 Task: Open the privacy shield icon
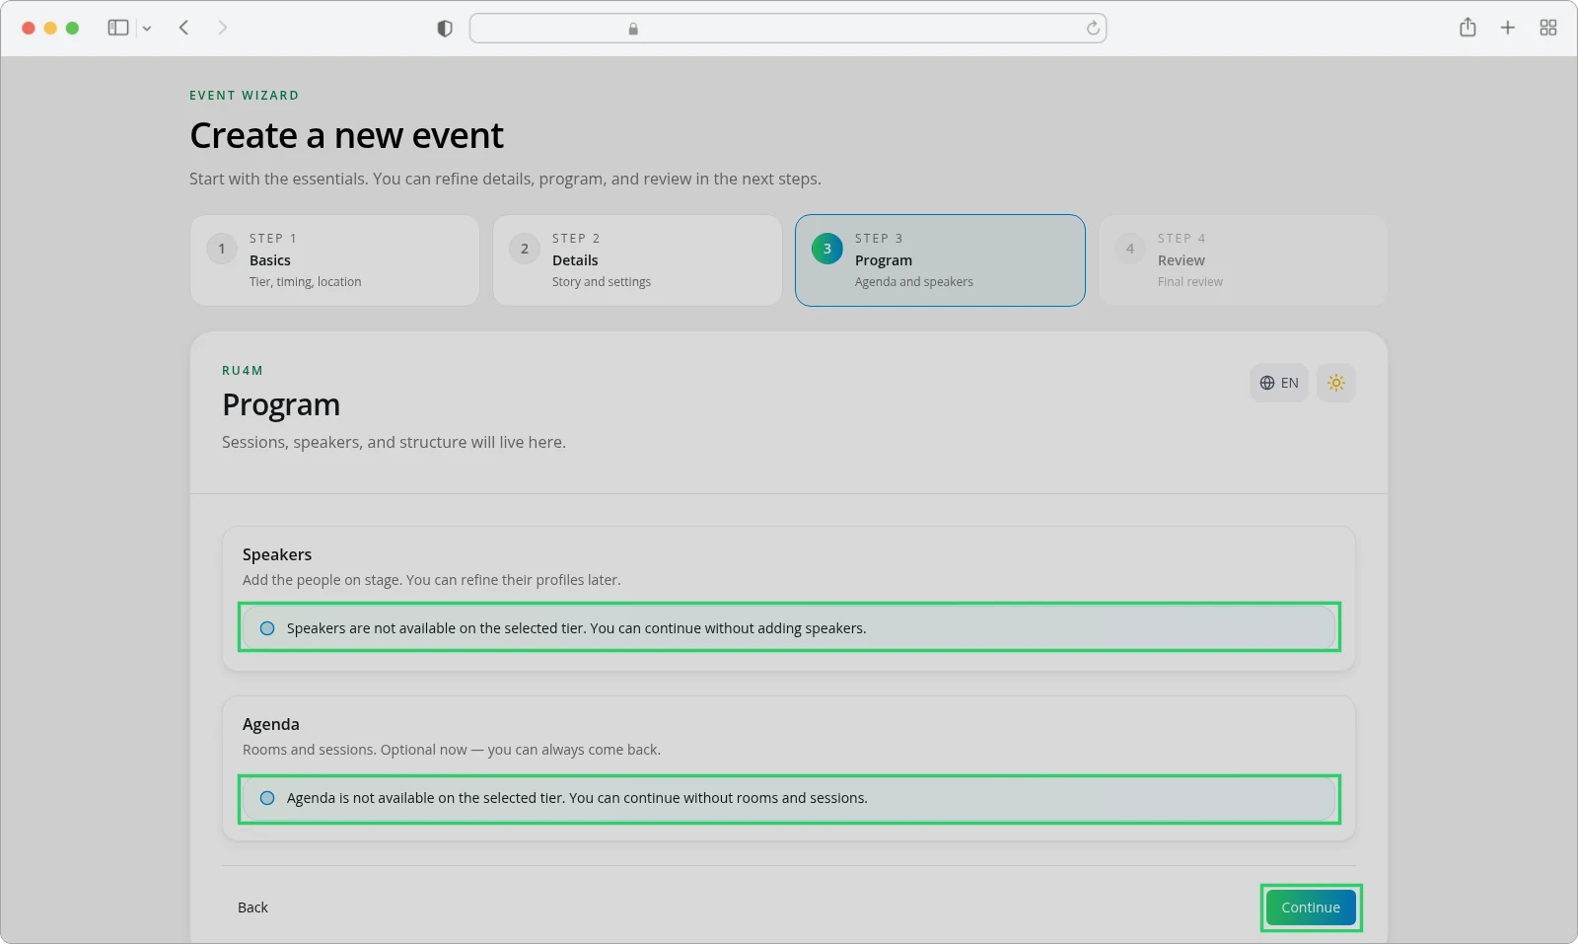tap(445, 29)
